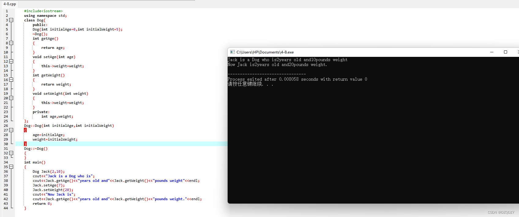Collapse the destructor body fold on line 32
The width and height of the screenshot is (519, 217).
coord(11,153)
